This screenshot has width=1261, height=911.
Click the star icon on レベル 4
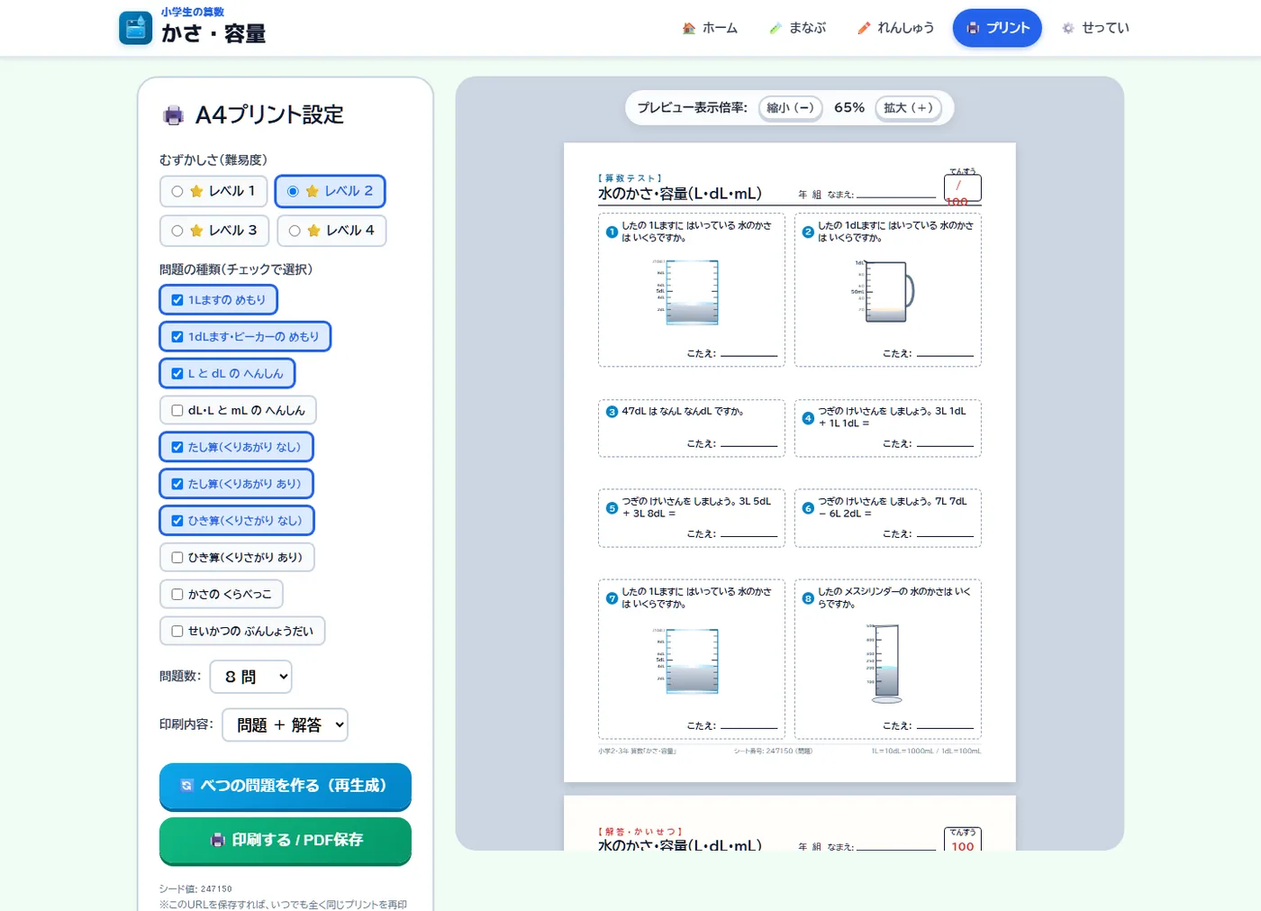tap(313, 231)
